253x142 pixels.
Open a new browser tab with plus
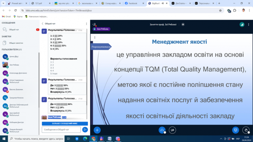219,4
